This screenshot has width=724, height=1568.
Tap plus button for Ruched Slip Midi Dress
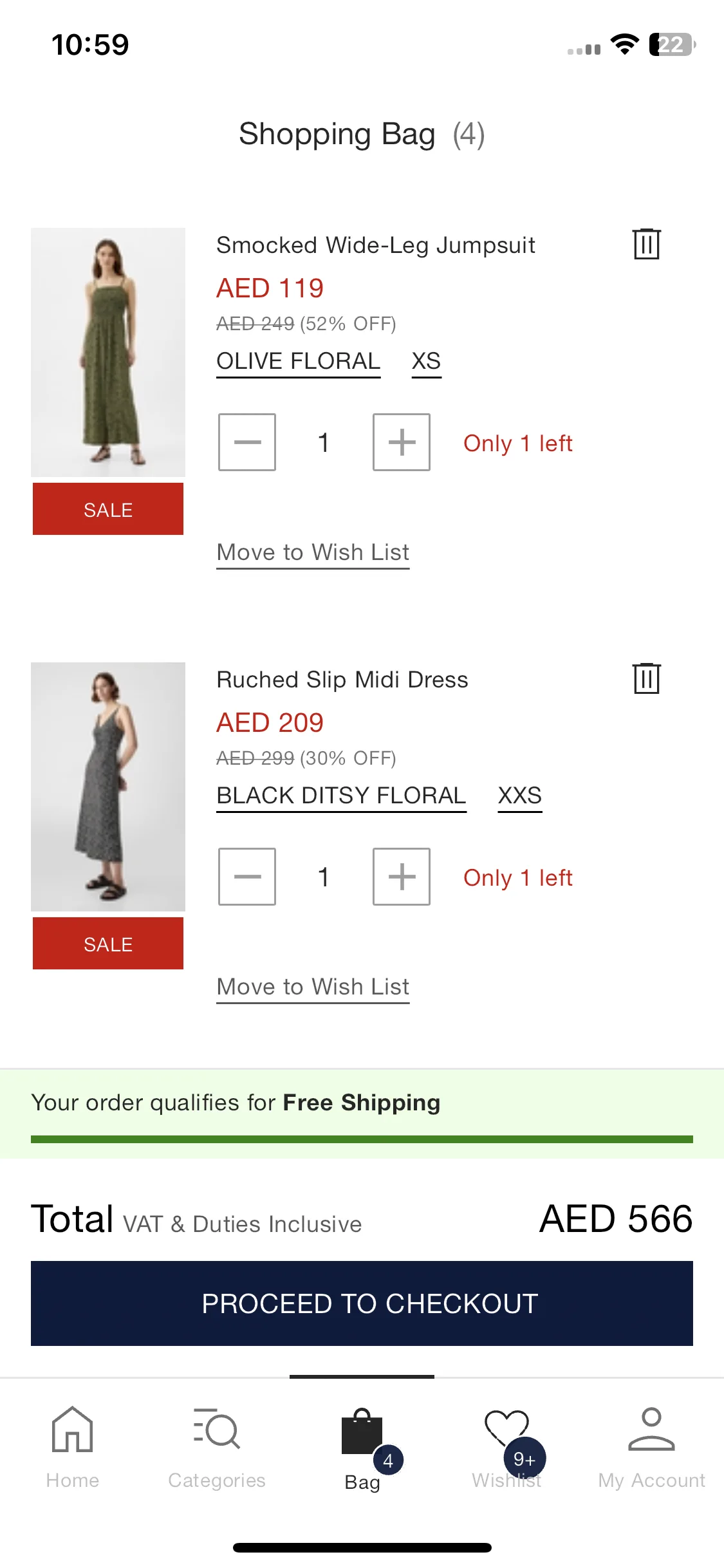[402, 877]
